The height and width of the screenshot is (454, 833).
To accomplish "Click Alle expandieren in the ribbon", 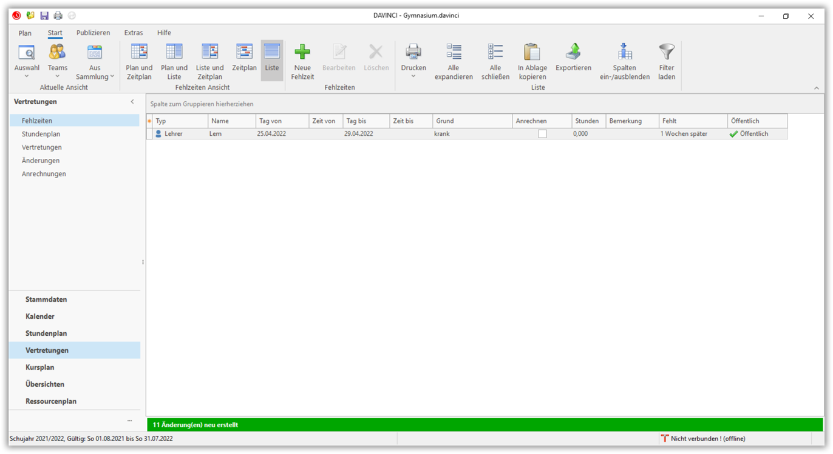I will coord(454,61).
